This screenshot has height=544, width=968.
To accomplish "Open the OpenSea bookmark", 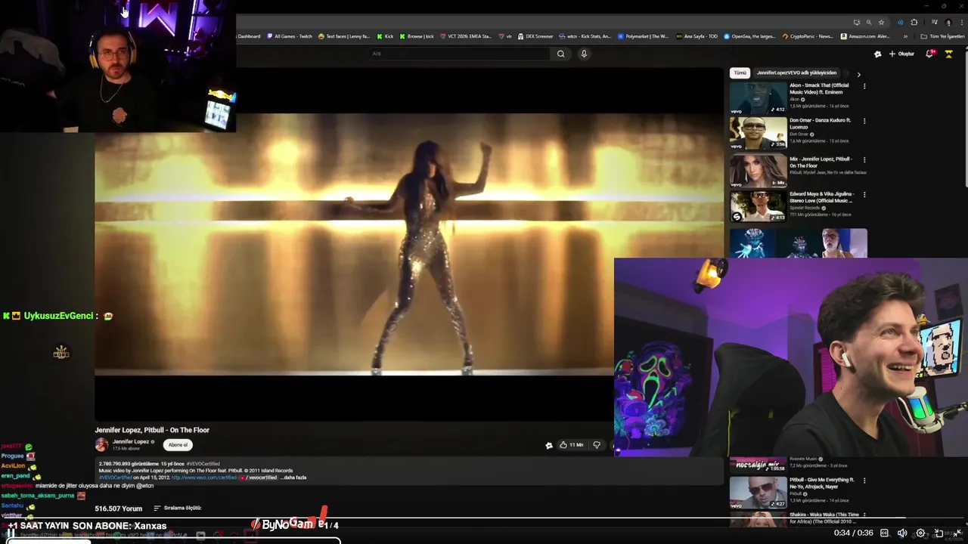I will pos(749,36).
